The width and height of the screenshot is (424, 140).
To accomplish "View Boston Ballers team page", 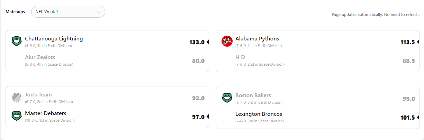I will point(253,95).
